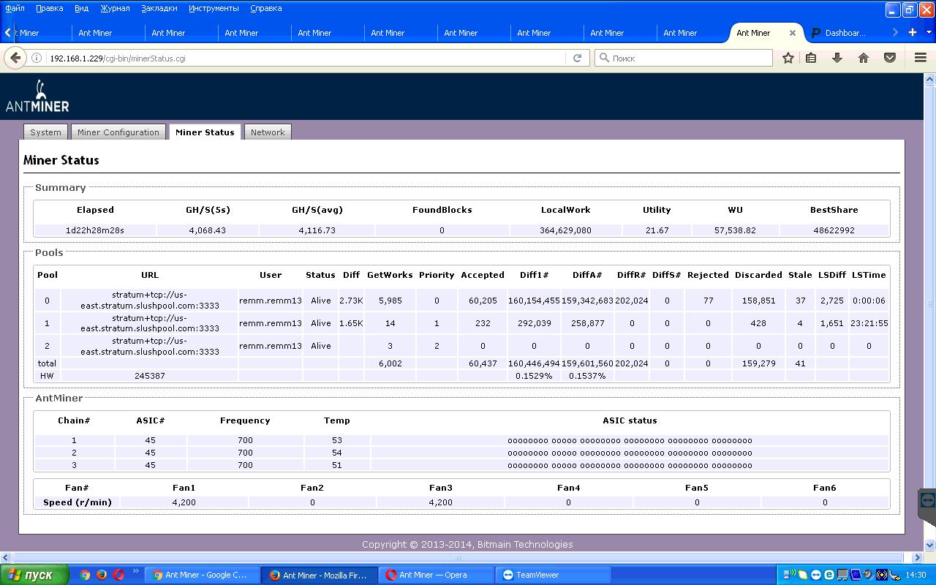Open the downloads arrow icon
Image resolution: width=936 pixels, height=585 pixels.
pos(837,58)
